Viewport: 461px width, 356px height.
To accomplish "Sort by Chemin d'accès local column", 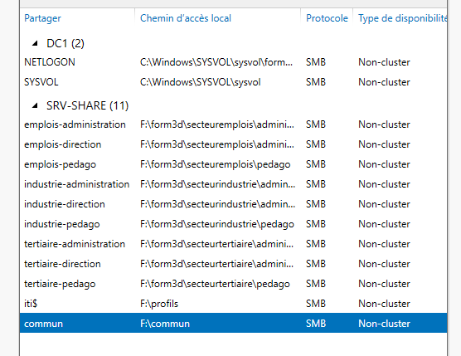I will (x=186, y=18).
